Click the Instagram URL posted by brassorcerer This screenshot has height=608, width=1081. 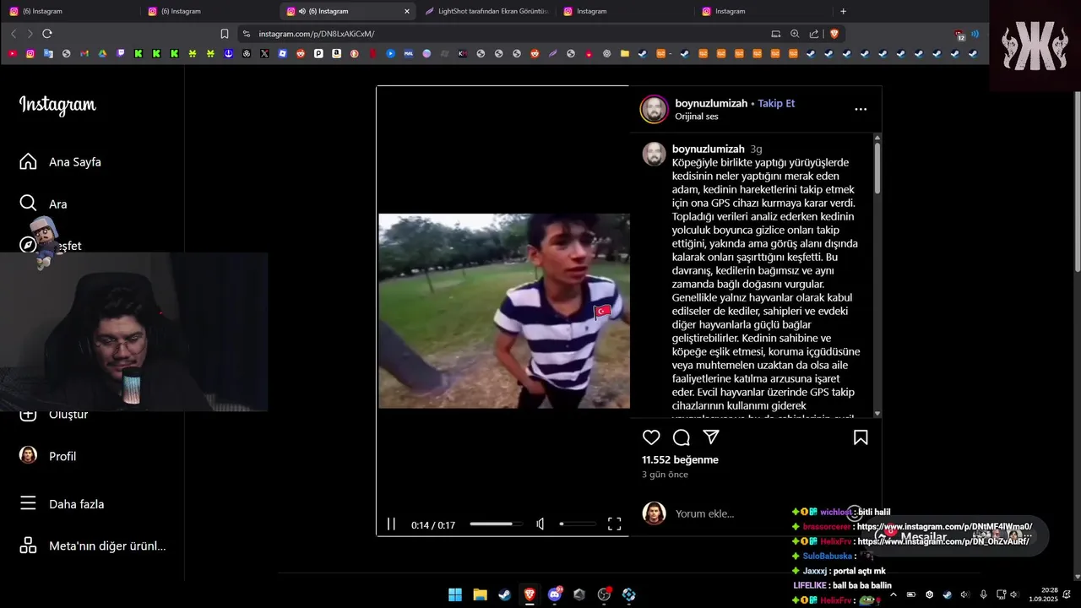[944, 527]
